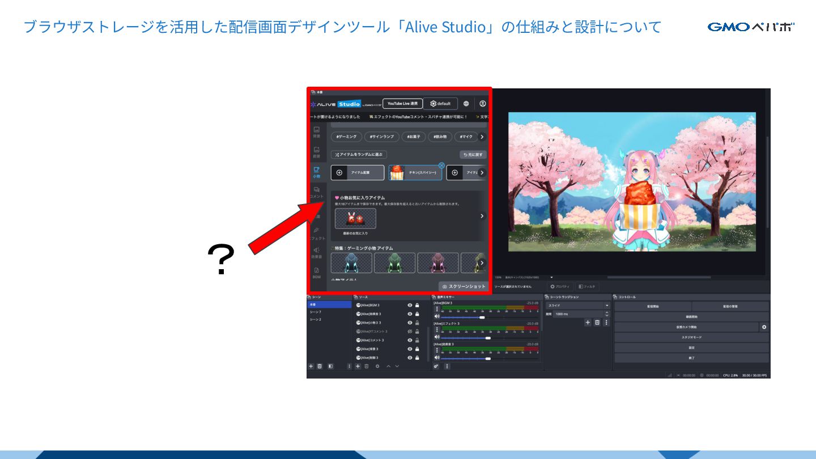
Task: Open スライド transition dropdown
Action: point(577,305)
